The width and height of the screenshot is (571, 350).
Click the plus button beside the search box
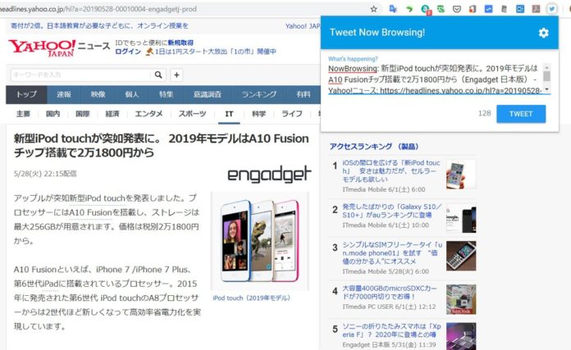tap(176, 75)
